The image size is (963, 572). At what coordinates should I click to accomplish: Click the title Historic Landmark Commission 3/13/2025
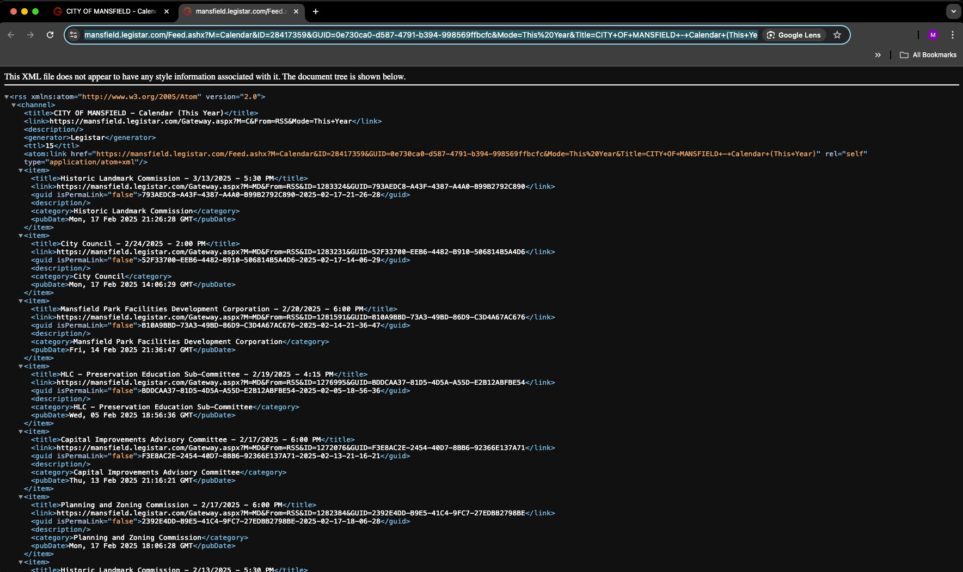pos(167,179)
